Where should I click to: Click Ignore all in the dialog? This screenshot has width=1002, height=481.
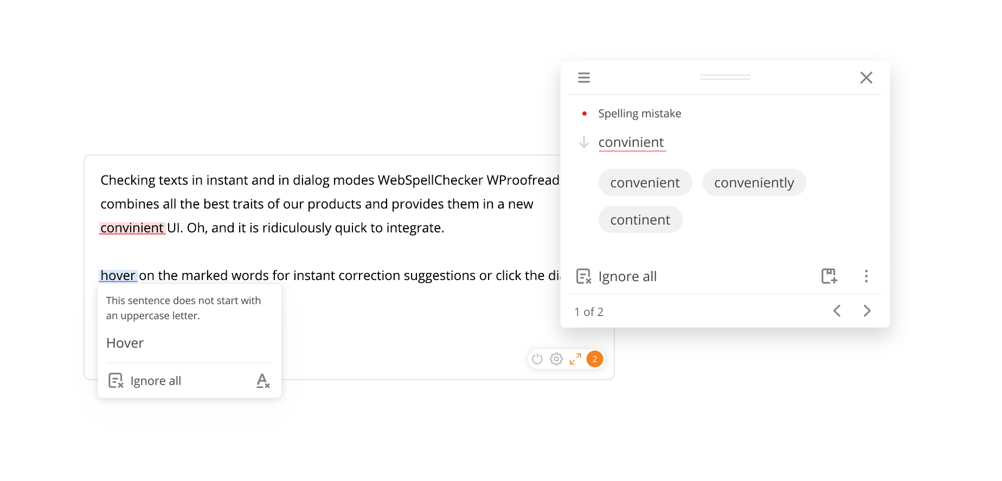point(616,276)
